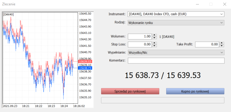Open the Instrument dropdown showing DAX40

176,14
